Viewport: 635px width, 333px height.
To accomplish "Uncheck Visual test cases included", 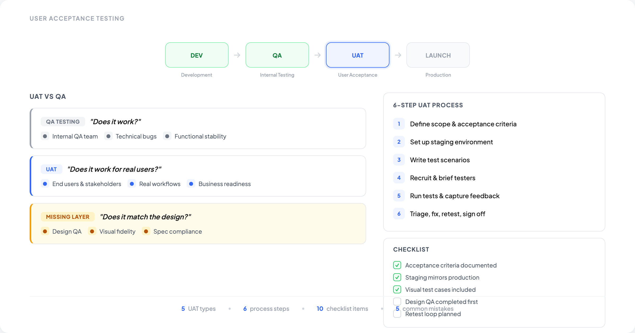I will [x=397, y=289].
